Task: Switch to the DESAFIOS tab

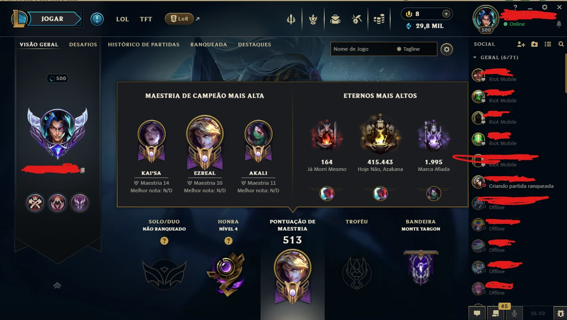Action: tap(83, 45)
